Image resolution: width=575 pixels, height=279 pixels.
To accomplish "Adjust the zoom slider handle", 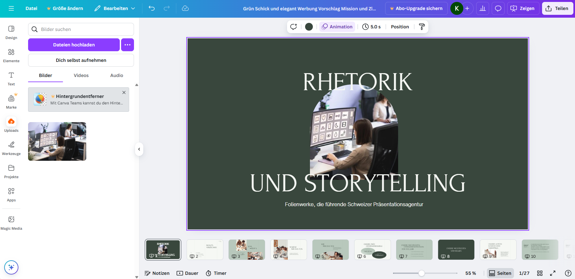I will [x=421, y=273].
